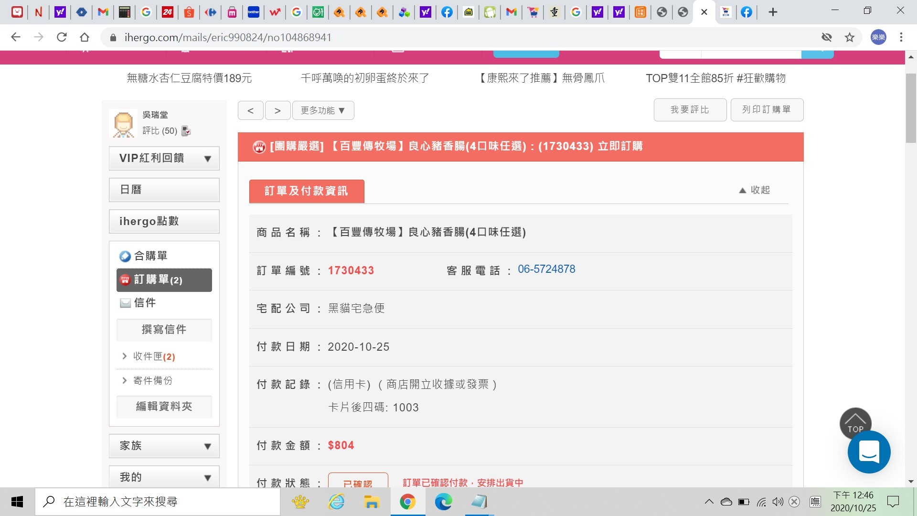Go back to the previous page
The image size is (917, 516).
click(16, 37)
